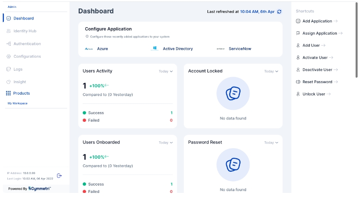Open the Deactivate User shortcut
The image size is (359, 204).
tap(317, 70)
